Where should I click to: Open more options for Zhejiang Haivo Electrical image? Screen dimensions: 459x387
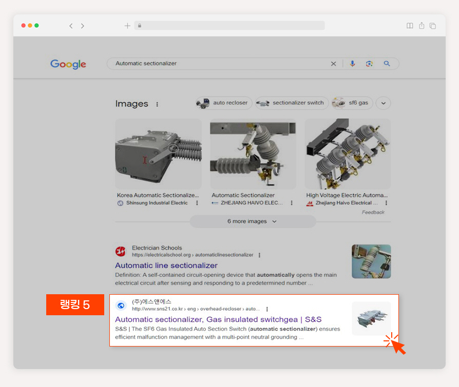[386, 203]
